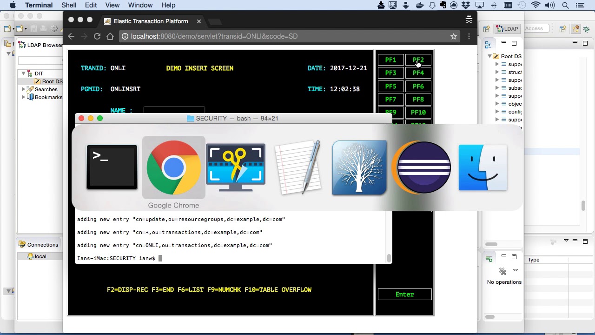Select Terminal in the app switcher
Screen dimensions: 595x335
pyautogui.click(x=112, y=167)
